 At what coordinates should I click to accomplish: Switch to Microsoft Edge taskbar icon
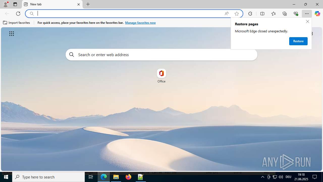pyautogui.click(x=104, y=177)
